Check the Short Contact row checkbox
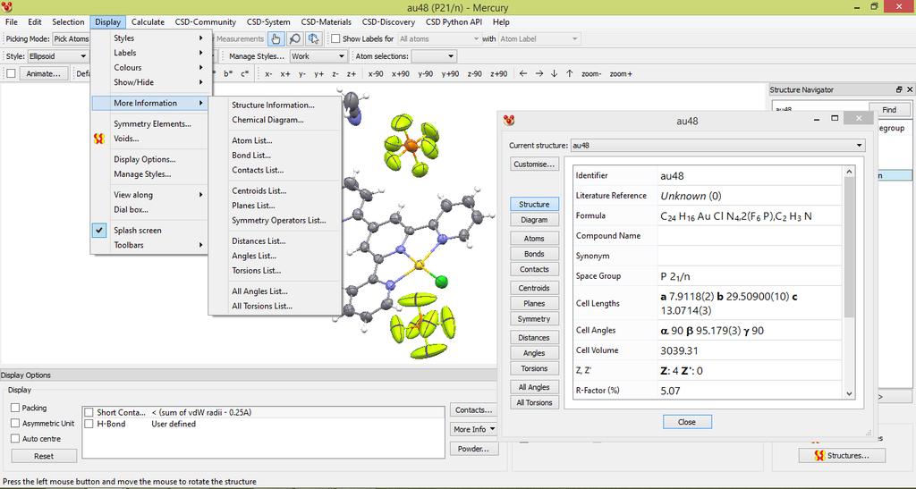This screenshot has height=489, width=916. point(89,412)
